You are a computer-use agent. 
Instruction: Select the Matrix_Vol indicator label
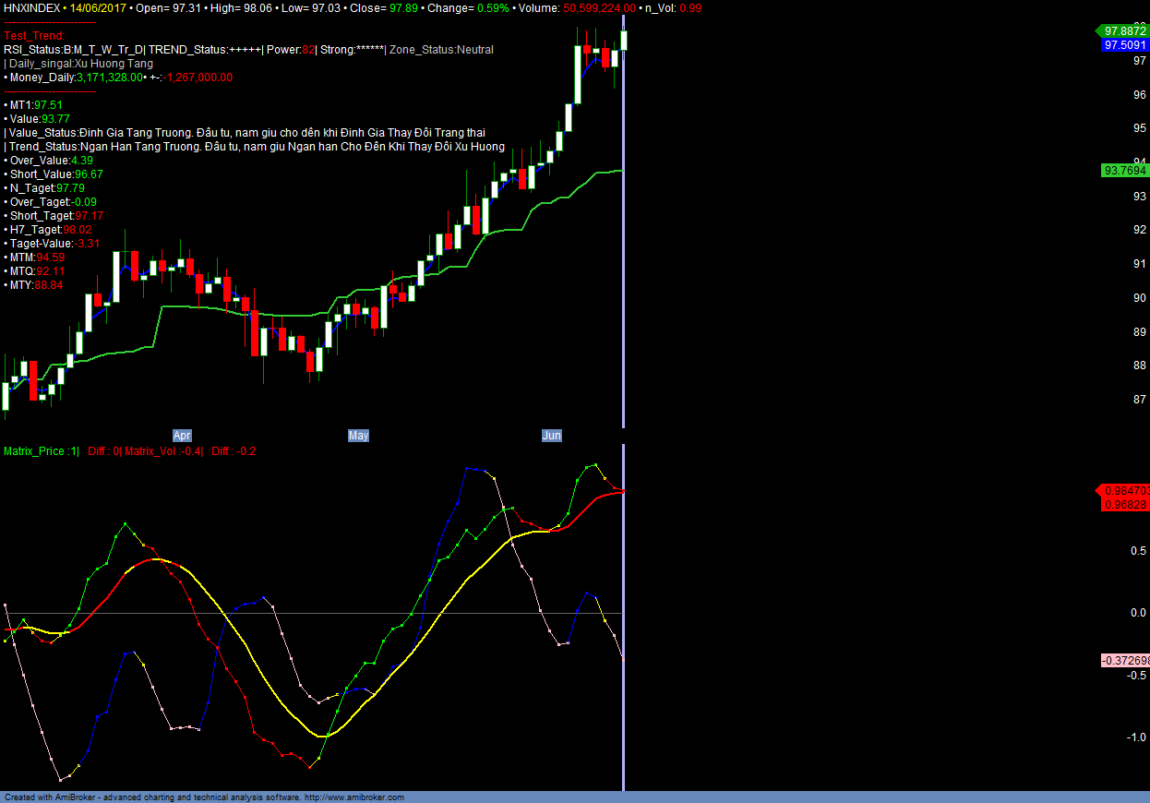tap(152, 451)
